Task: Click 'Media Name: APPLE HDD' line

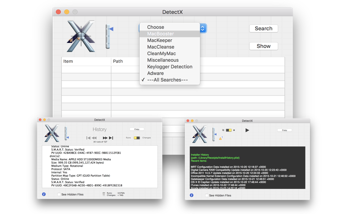Action: coord(81,159)
